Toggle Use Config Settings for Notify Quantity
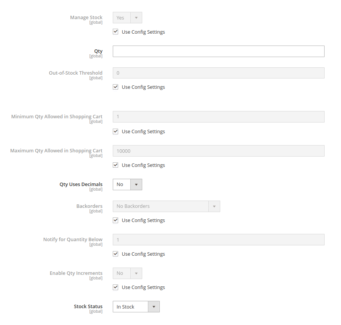The image size is (341, 325). point(115,254)
